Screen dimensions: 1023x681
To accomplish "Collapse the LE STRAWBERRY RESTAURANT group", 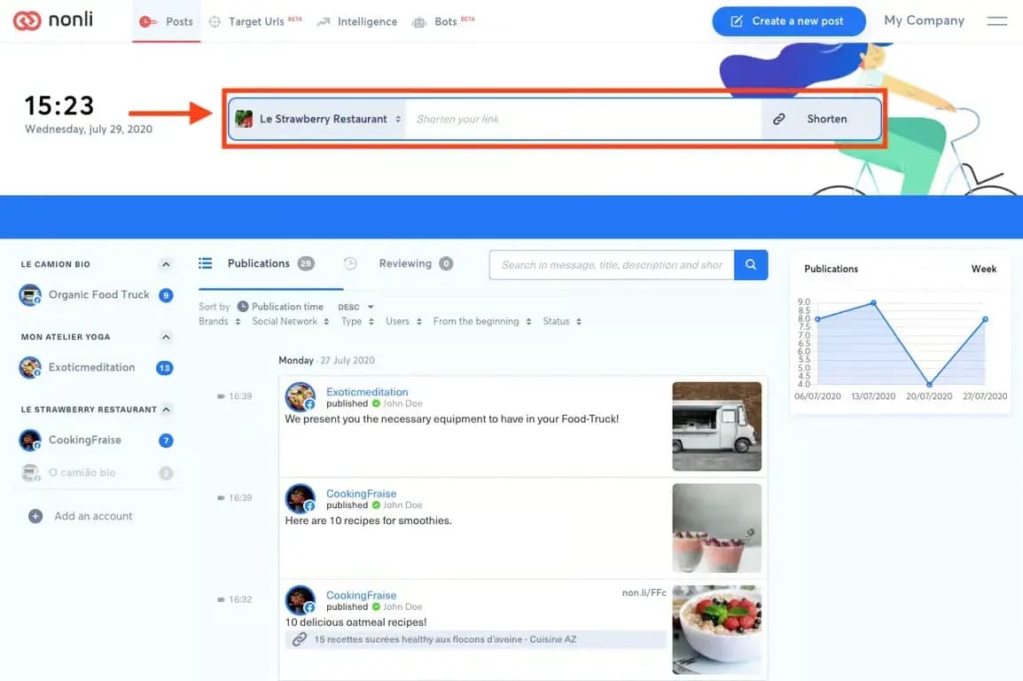I will [x=166, y=409].
